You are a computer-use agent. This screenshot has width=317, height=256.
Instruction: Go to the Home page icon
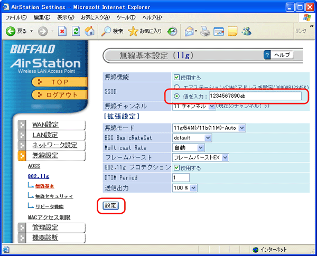pyautogui.click(x=89, y=31)
